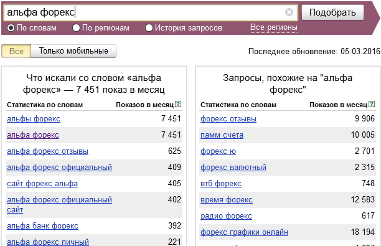Click the 18 194 impressions value
The width and height of the screenshot is (381, 246).
pos(362,232)
